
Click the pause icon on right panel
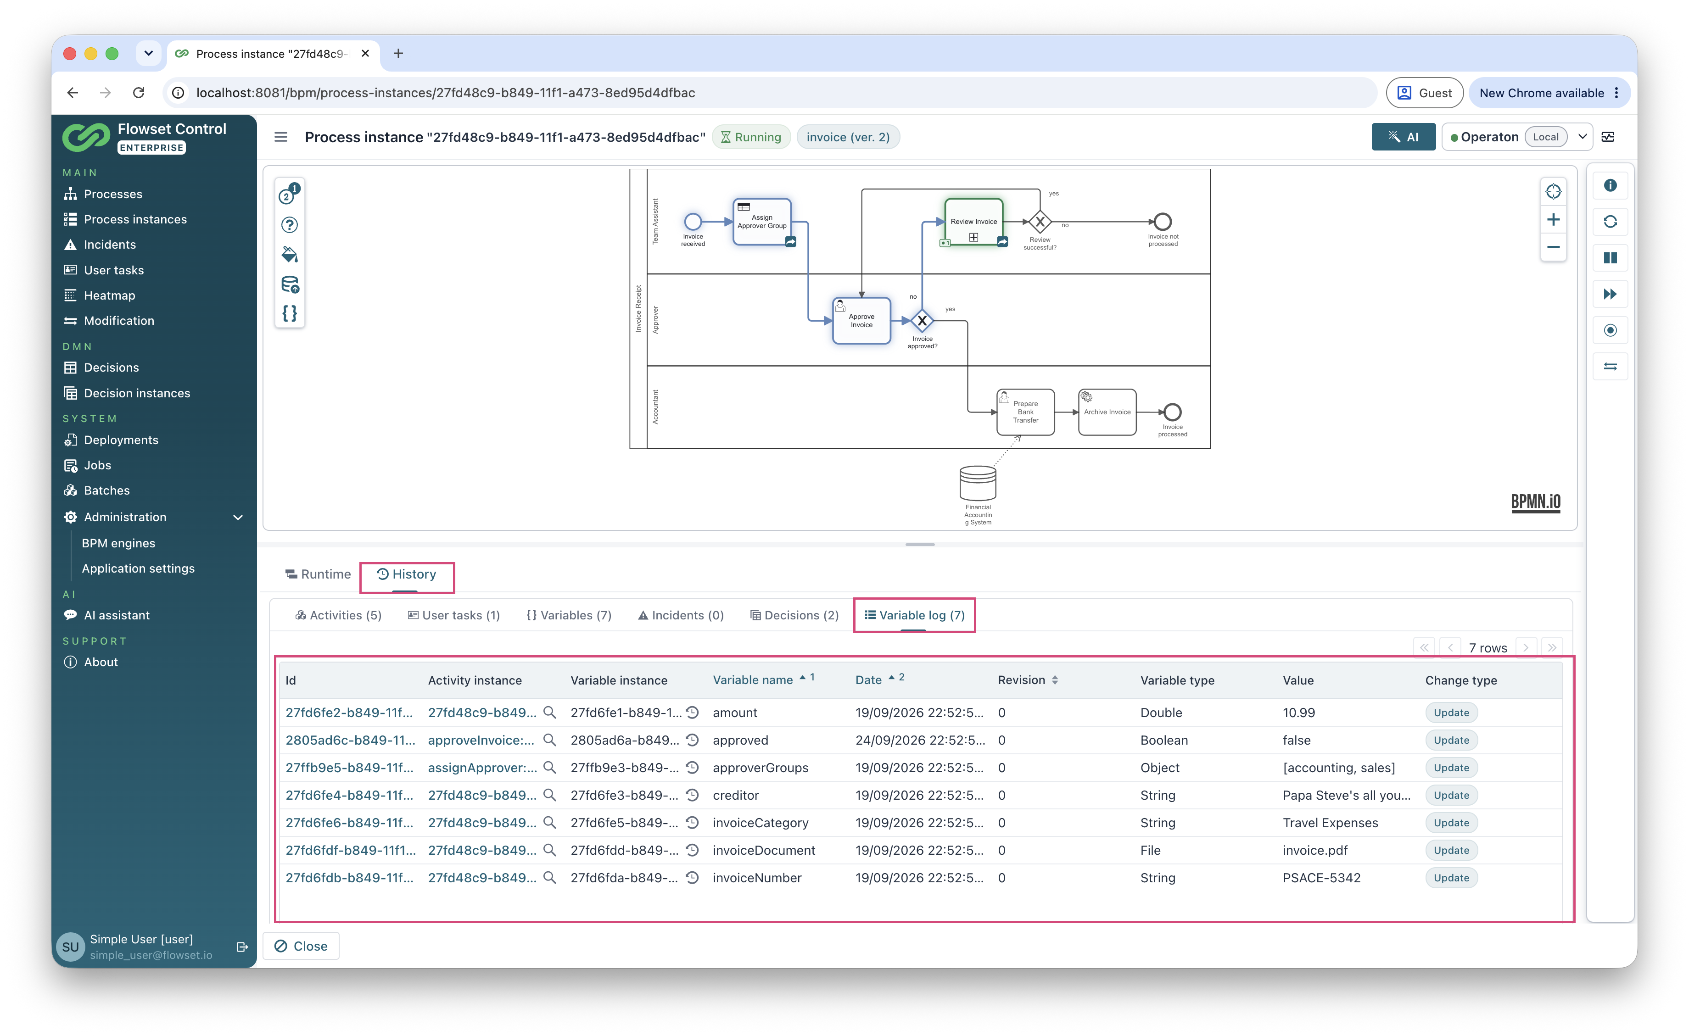pos(1610,258)
